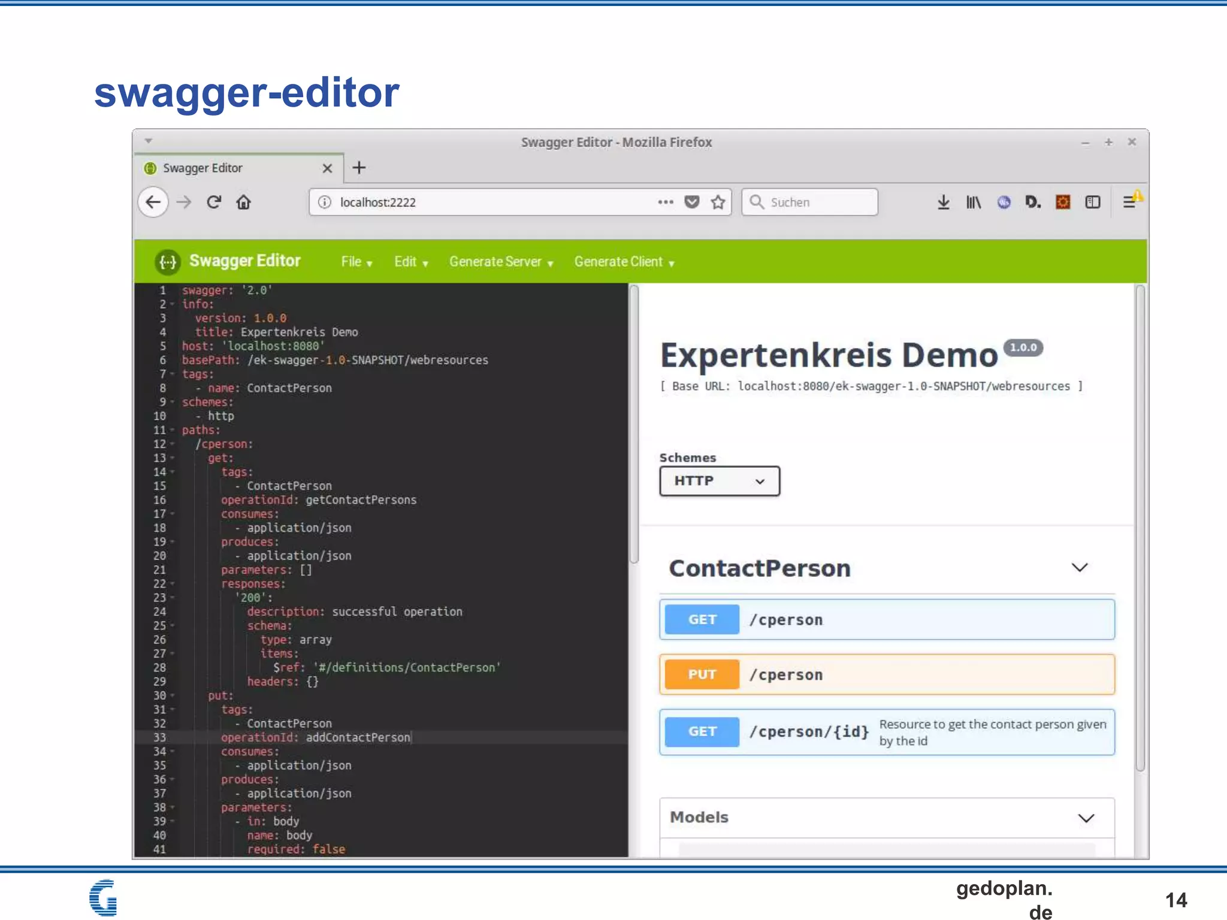
Task: Open the library bookshelf icon
Action: pyautogui.click(x=974, y=202)
